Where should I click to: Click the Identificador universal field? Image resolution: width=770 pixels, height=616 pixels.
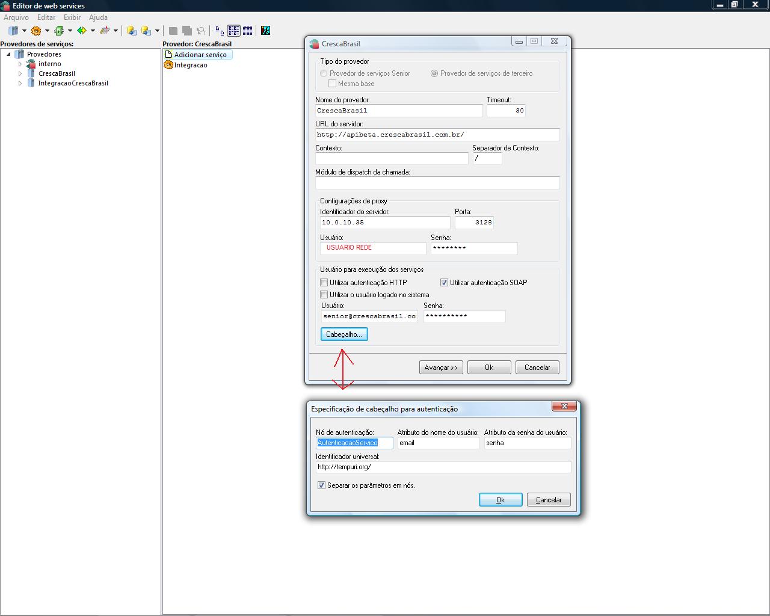pyautogui.click(x=443, y=467)
